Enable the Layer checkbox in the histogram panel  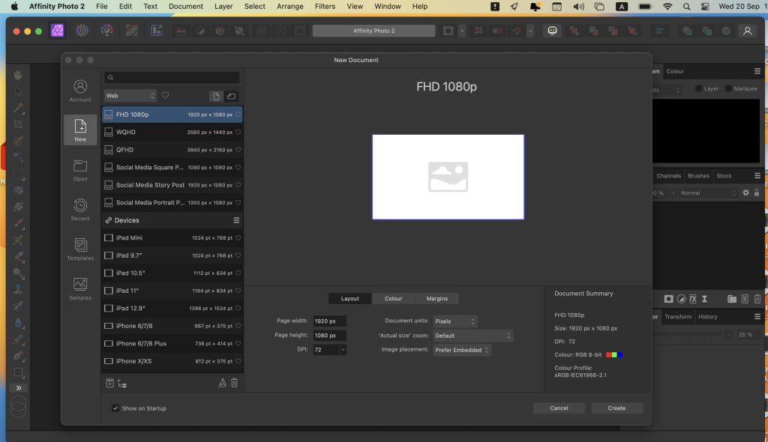[699, 88]
